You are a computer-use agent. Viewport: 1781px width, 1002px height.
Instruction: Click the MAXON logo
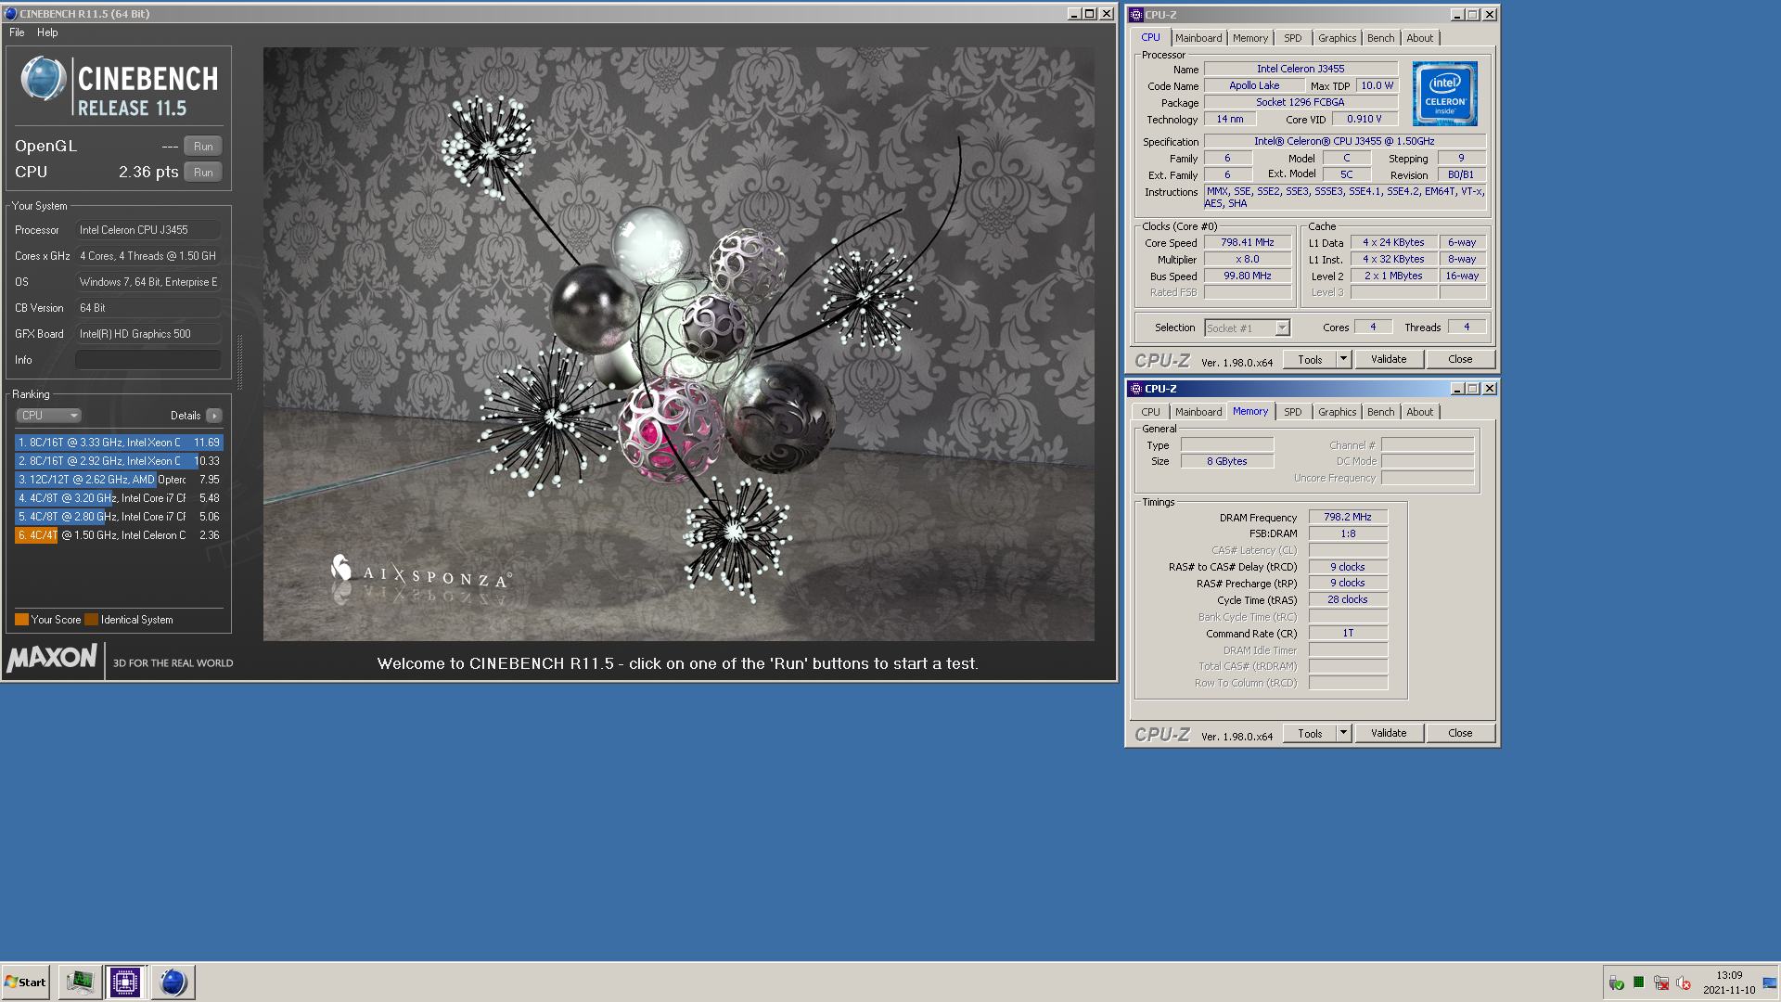53,658
